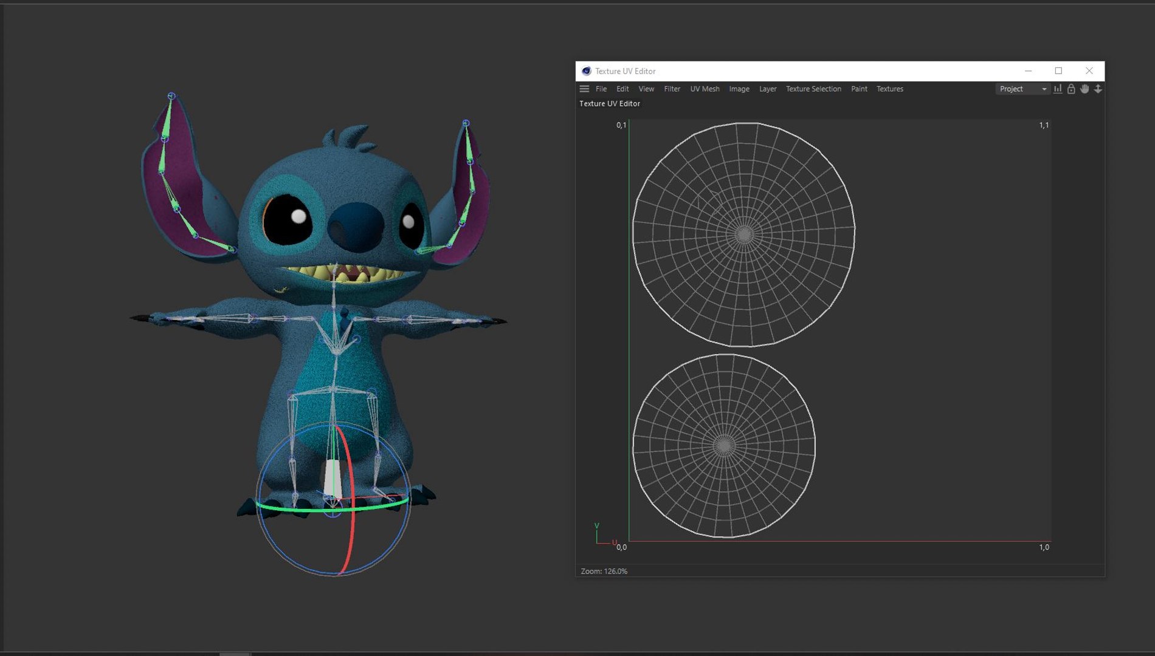Click the upper circular UV island

[743, 234]
